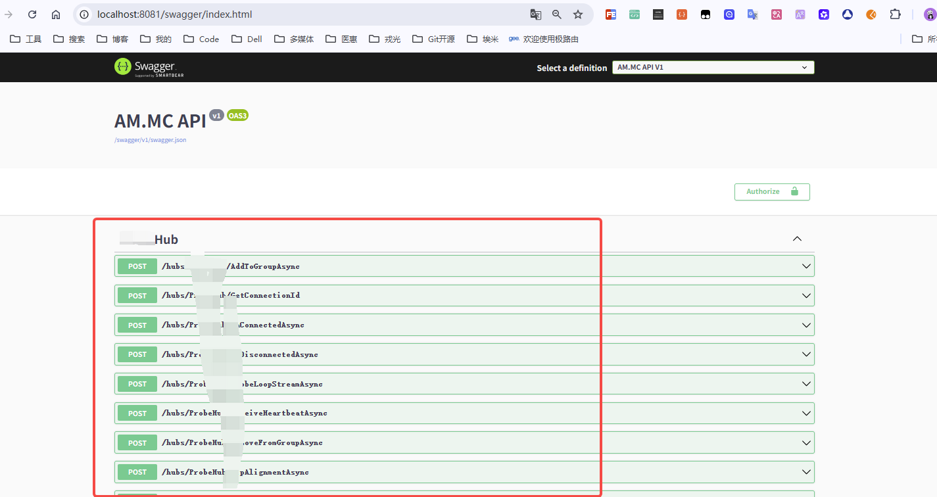This screenshot has width=937, height=497.
Task: Open the pink Chinese-English translate extension
Action: coord(777,14)
